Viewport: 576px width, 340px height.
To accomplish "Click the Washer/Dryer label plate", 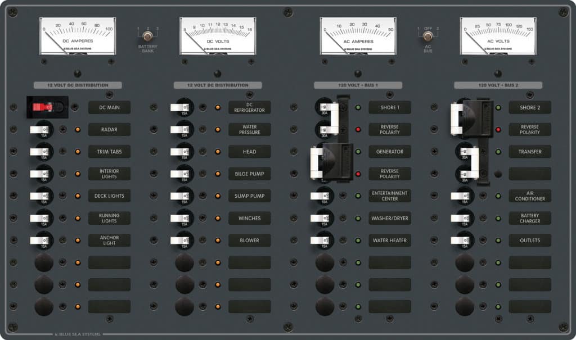I will click(x=390, y=218).
